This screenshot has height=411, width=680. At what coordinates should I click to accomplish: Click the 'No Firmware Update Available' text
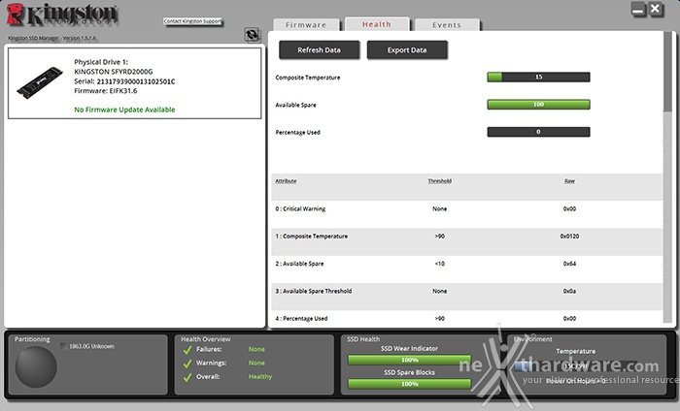point(124,110)
